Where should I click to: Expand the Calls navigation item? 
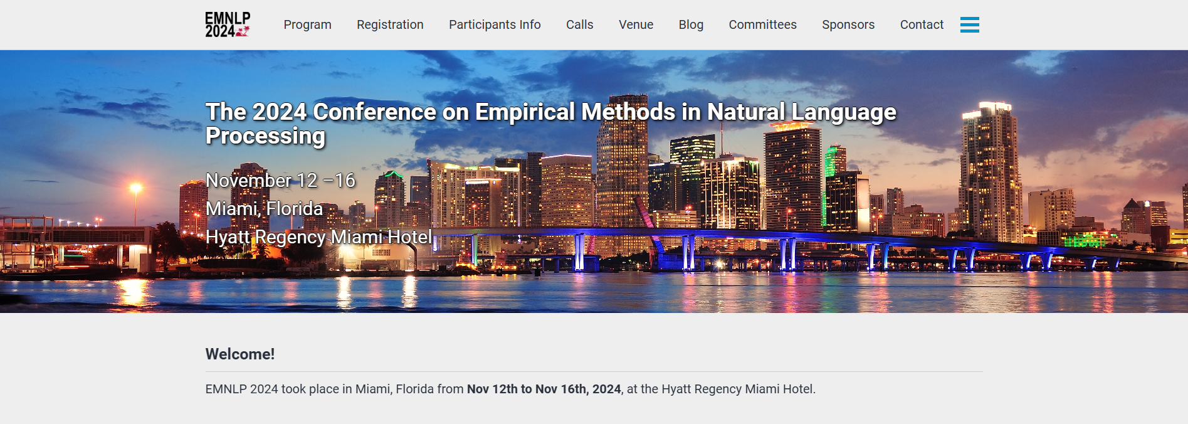point(579,24)
